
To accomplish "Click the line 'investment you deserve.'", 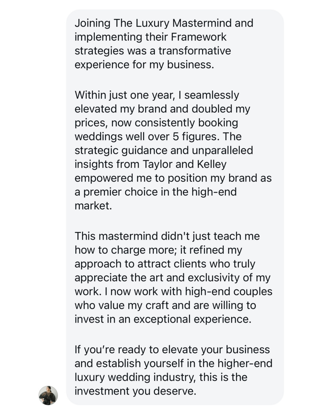I will pos(135,391).
